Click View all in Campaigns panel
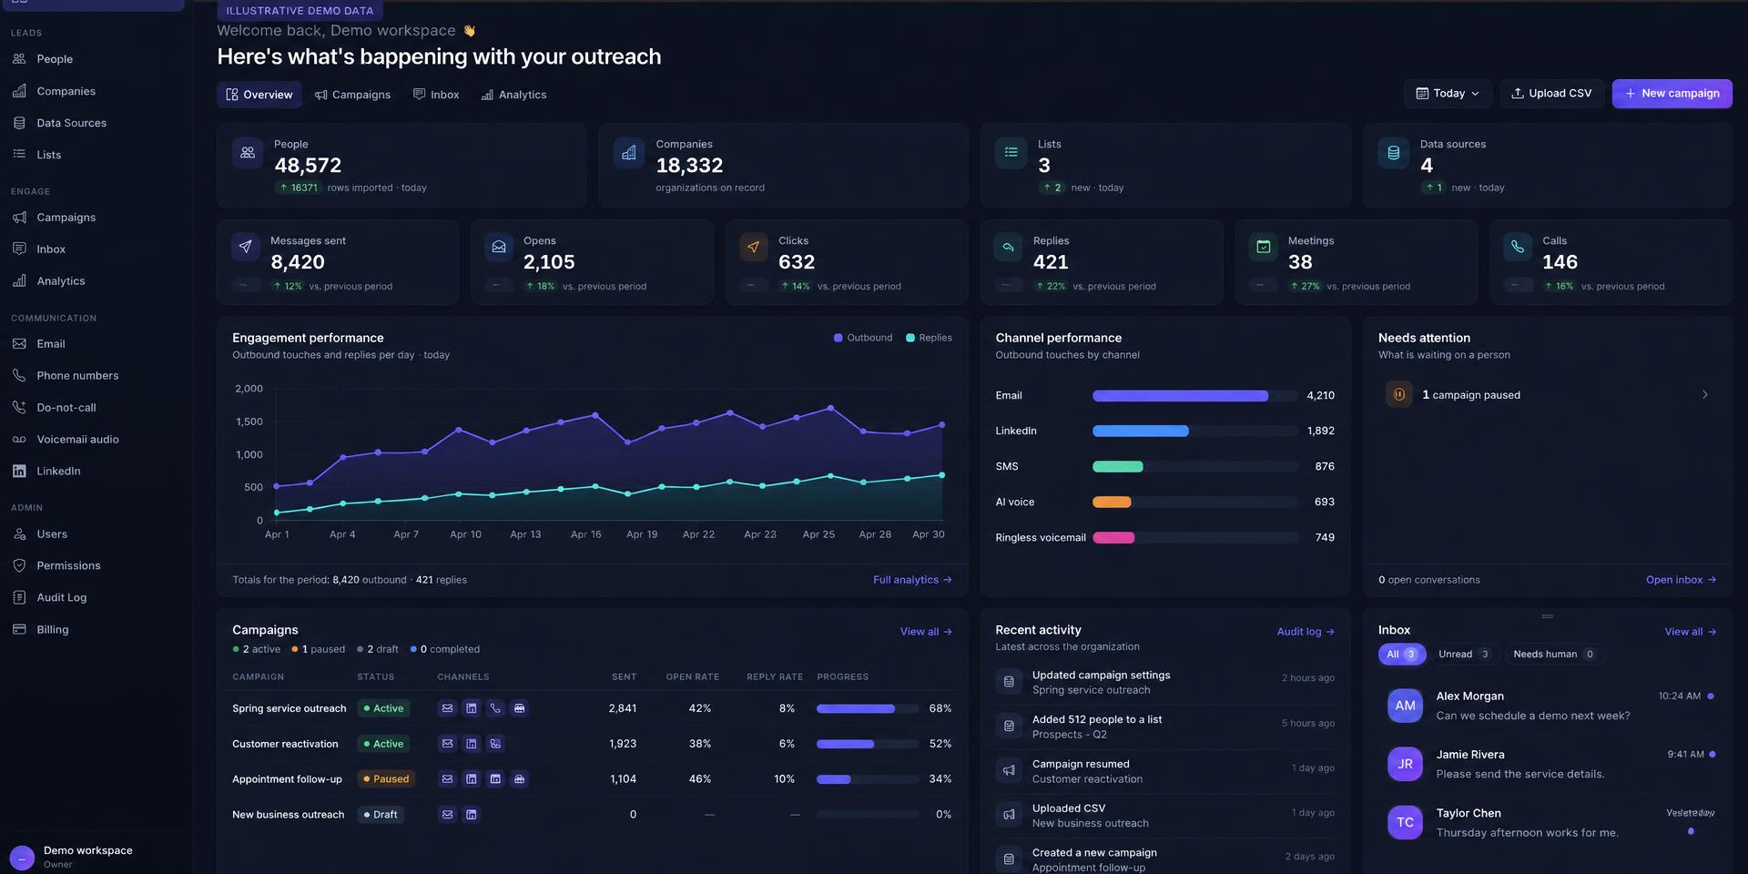 926,632
